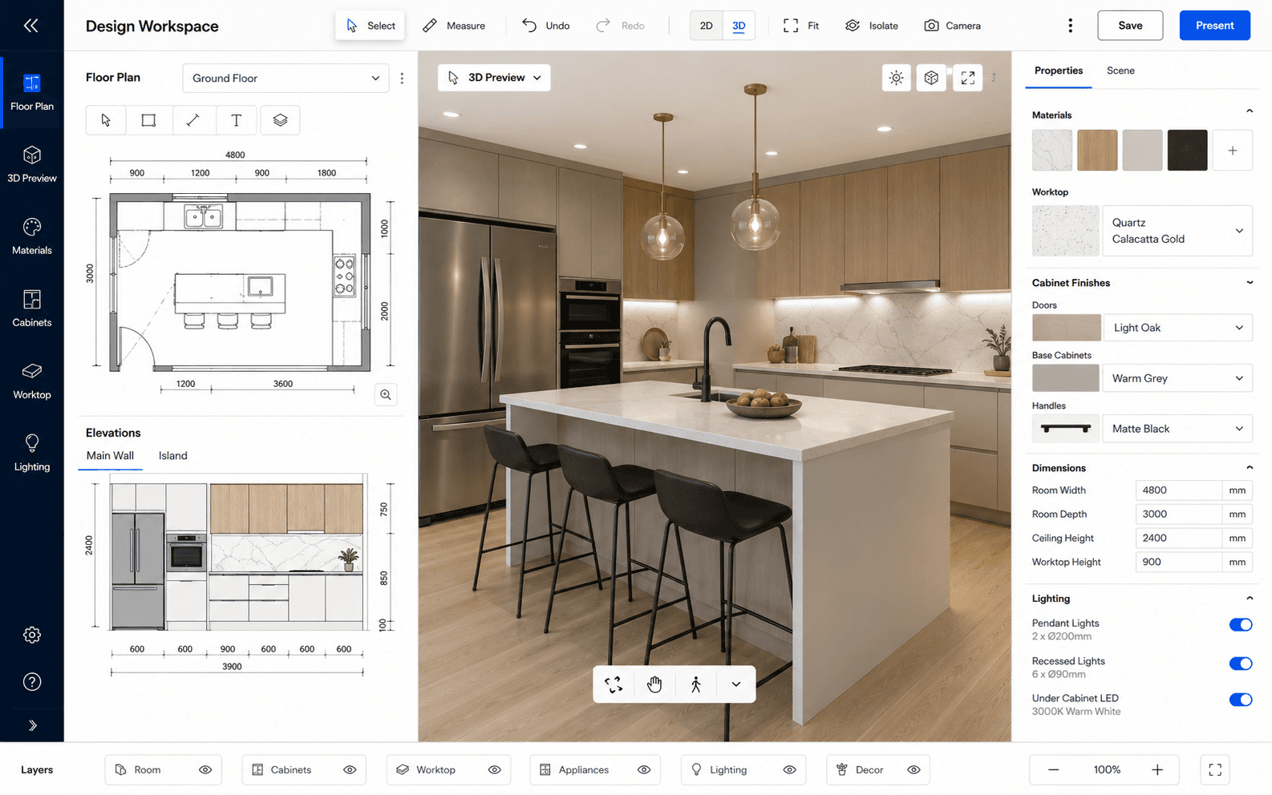
Task: Turn off Pendant Lights
Action: coord(1240,625)
